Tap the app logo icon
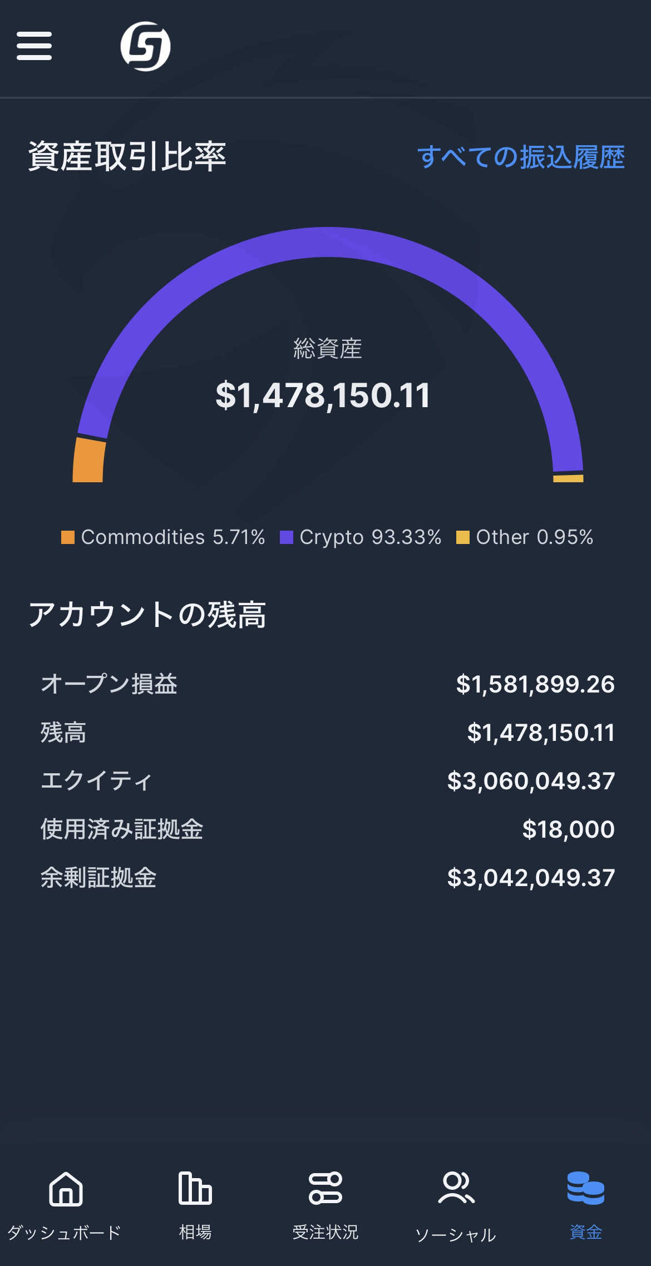Viewport: 651px width, 1266px height. click(145, 46)
